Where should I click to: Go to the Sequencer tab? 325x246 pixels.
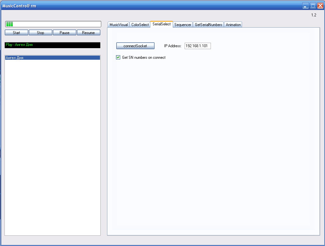coord(183,25)
